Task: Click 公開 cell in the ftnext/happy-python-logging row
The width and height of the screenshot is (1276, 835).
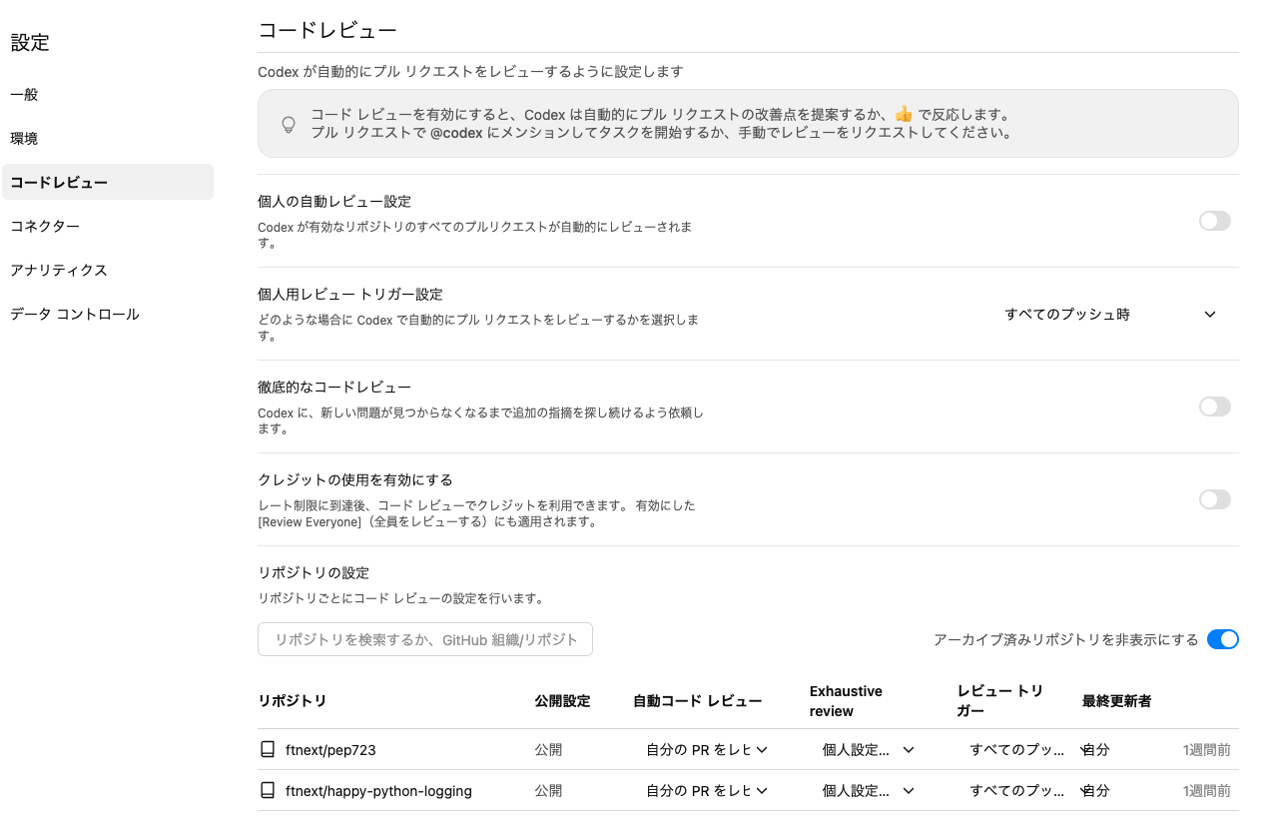Action: (x=548, y=790)
